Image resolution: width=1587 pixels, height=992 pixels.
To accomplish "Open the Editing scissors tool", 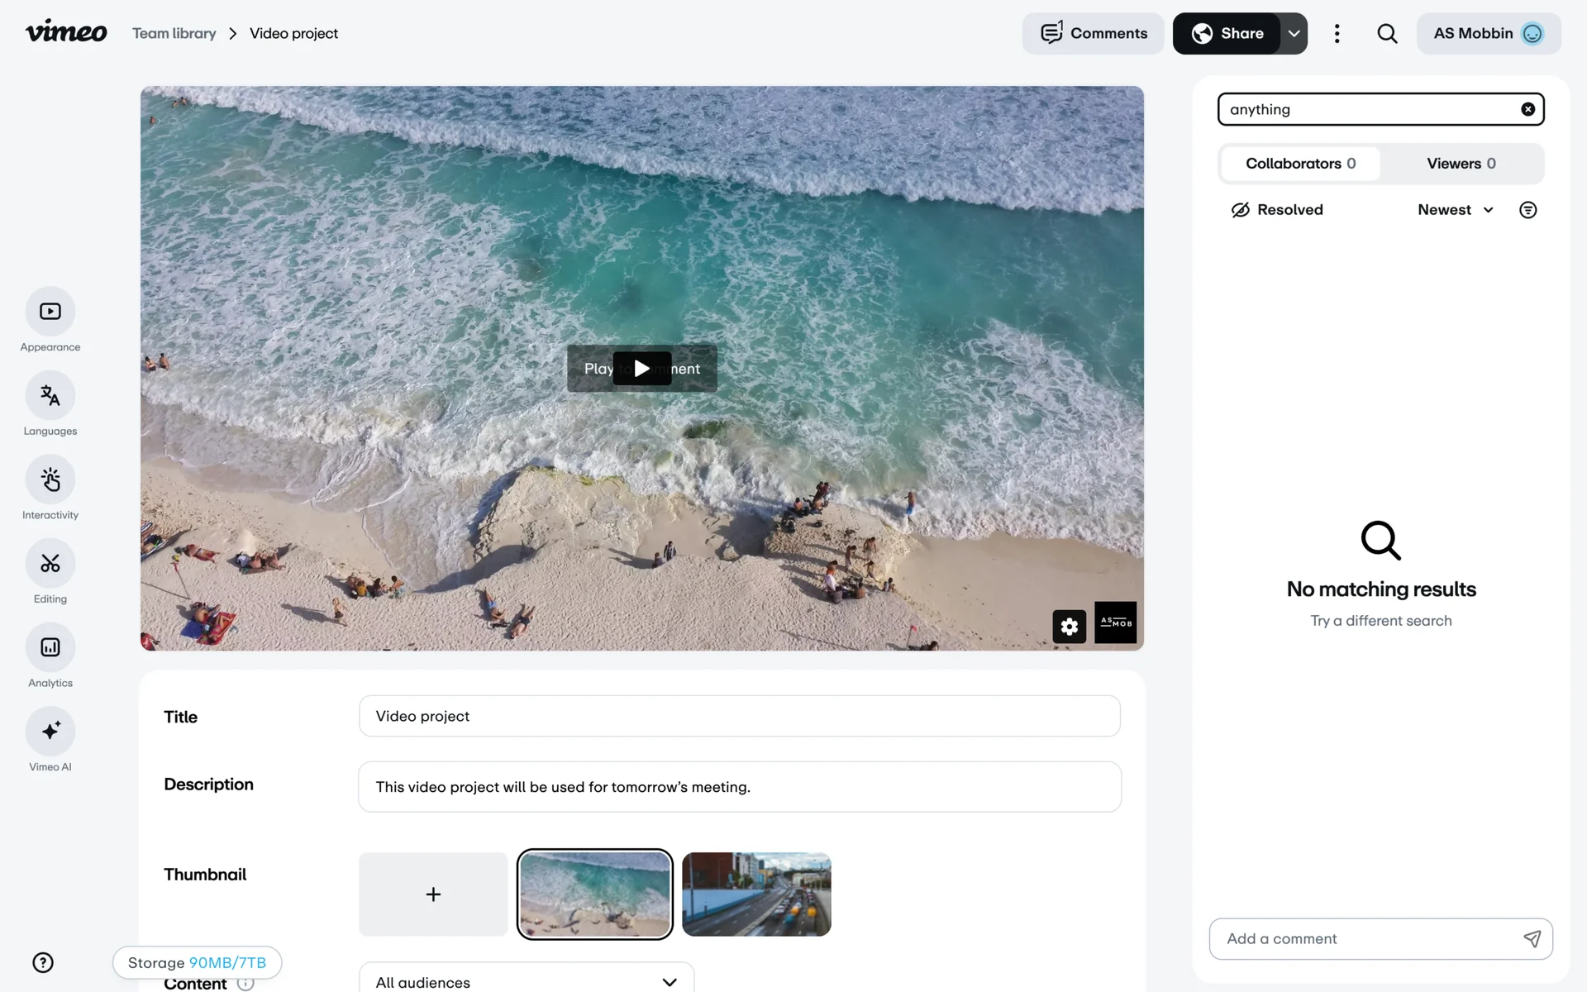I will (50, 564).
